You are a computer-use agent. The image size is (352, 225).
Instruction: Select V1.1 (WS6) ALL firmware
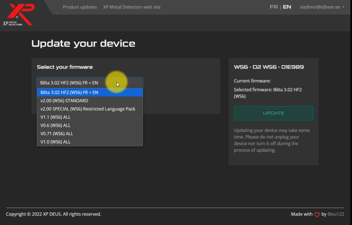[90, 117]
